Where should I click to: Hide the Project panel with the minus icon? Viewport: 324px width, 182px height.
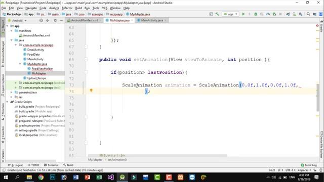[x=61, y=20]
